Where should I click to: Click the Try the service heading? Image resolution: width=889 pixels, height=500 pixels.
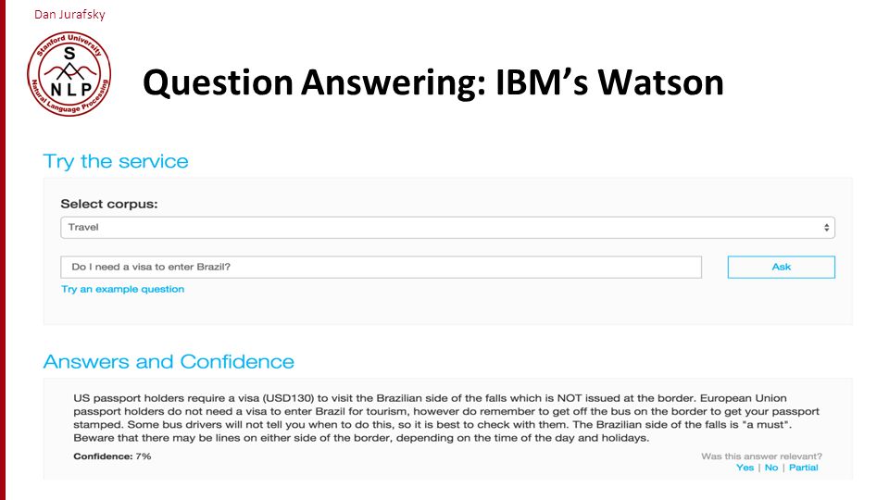(116, 161)
